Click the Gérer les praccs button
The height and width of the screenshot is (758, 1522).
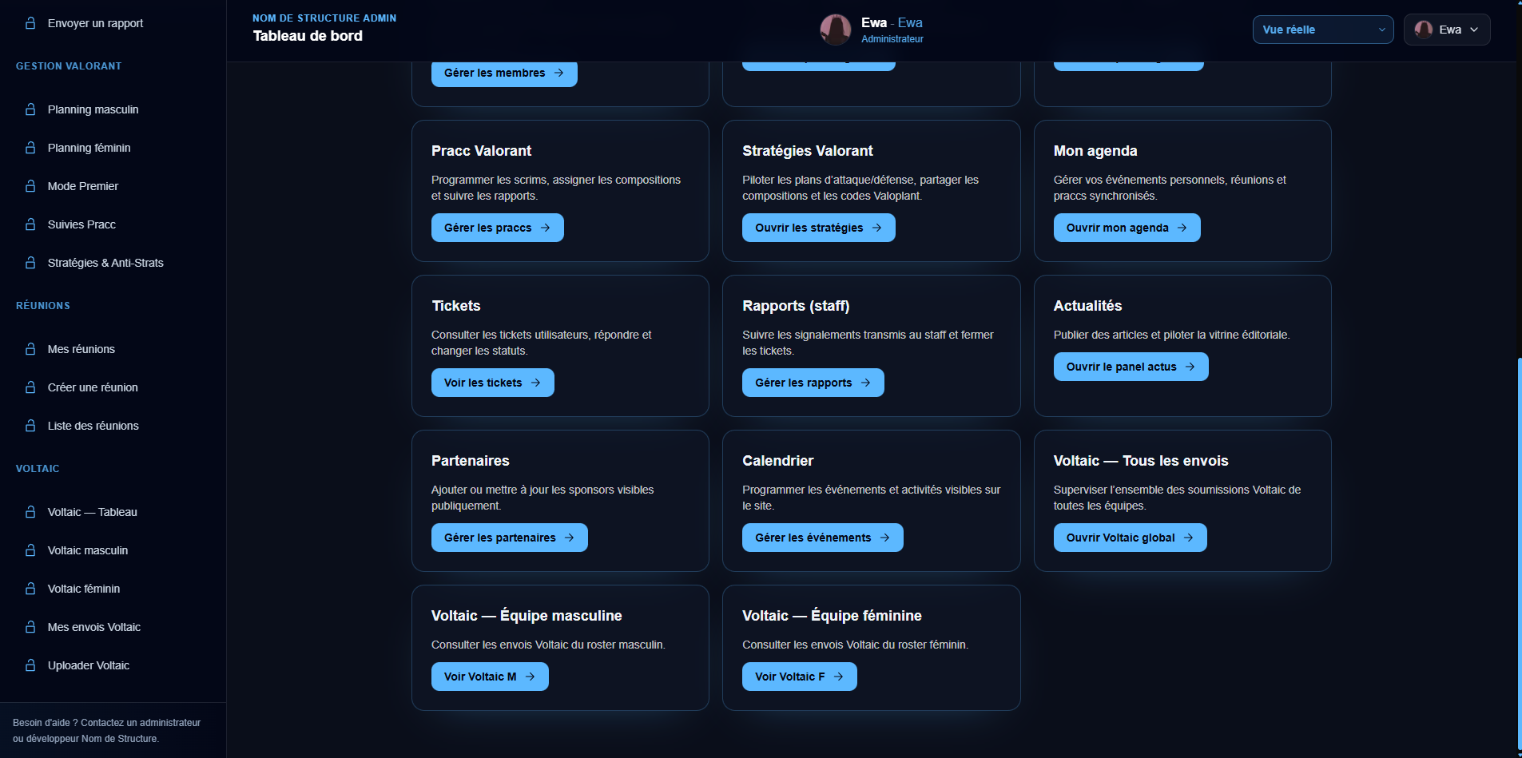point(497,228)
